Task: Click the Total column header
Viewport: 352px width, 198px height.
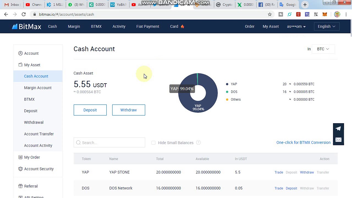Action: point(159,159)
